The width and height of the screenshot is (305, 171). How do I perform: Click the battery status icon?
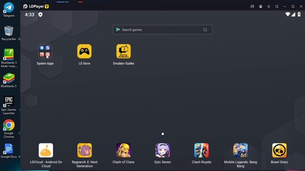click(299, 14)
